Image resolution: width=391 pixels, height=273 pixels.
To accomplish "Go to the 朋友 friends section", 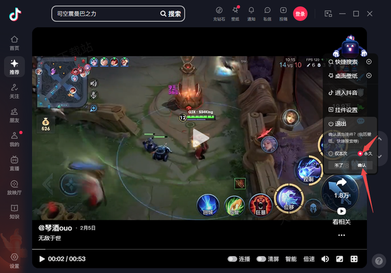I will click(x=14, y=115).
